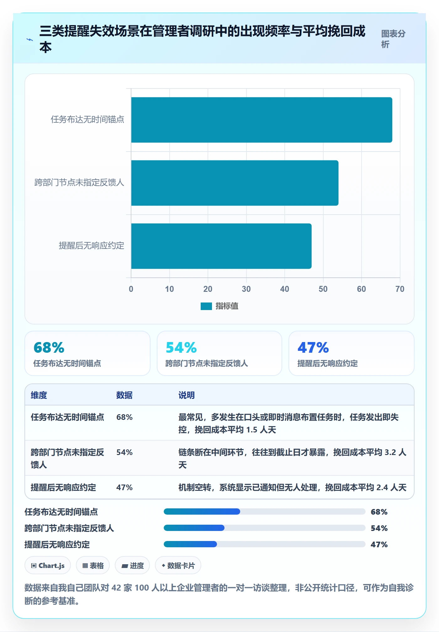Viewport: 439px width, 632px height.
Task: Click the 54% cell in the table
Action: coord(124,452)
